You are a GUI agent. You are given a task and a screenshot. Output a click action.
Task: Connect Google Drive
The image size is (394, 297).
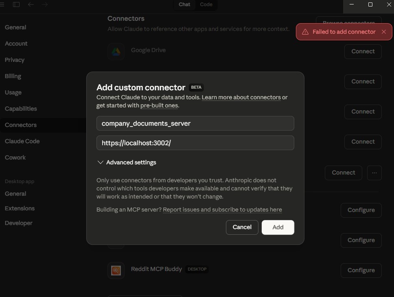(x=363, y=52)
